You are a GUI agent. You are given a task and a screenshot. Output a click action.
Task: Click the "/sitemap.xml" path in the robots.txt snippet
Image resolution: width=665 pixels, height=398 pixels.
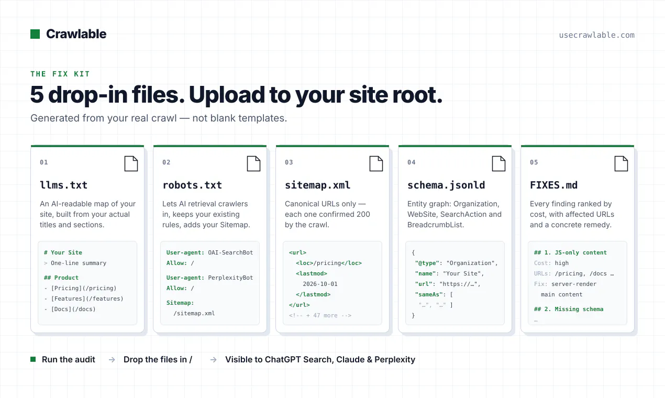pos(194,313)
